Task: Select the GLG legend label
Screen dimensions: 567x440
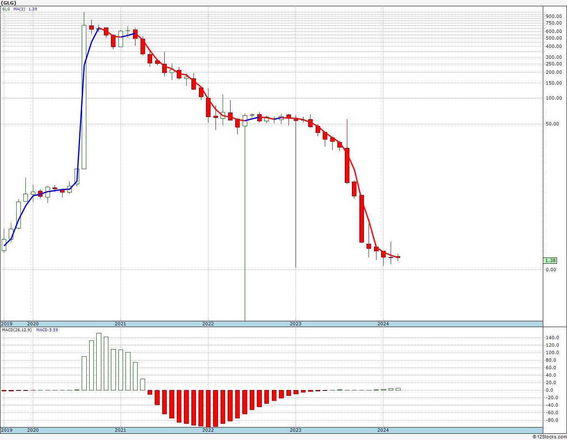Action: tap(6, 9)
